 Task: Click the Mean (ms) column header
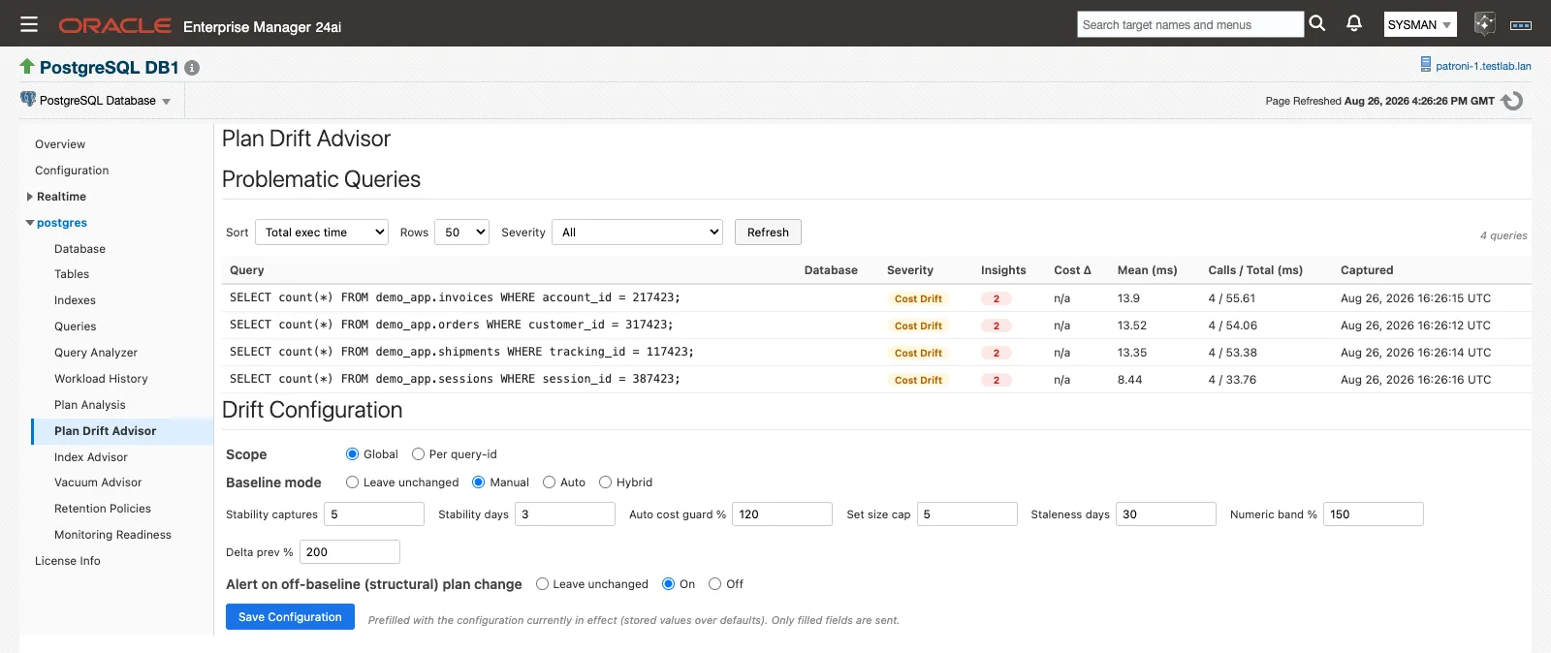point(1147,270)
